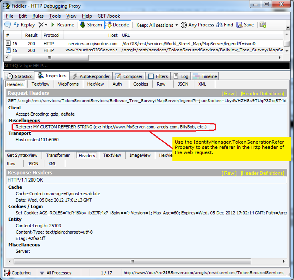
Task: Toggle Stream mode button
Action: (x=91, y=25)
